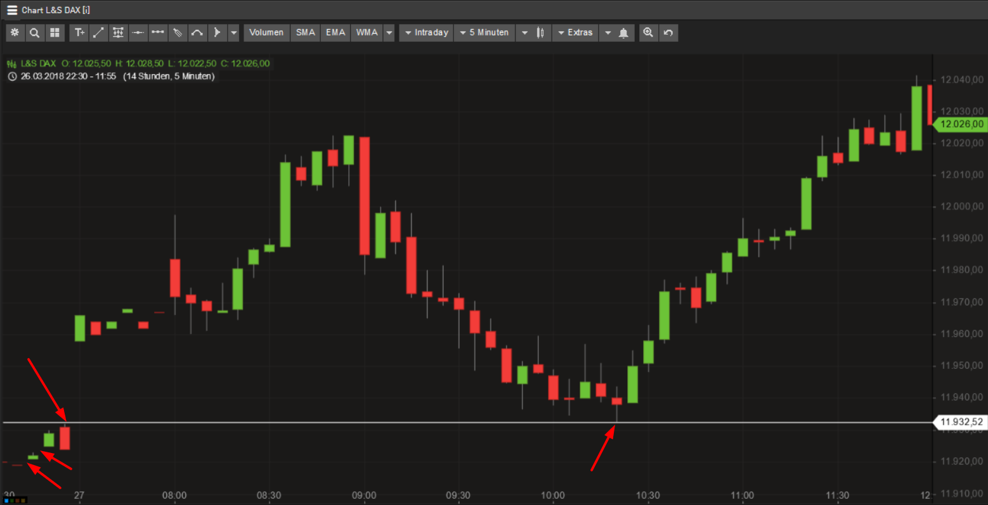Open the 5 Minuten interval dropdown
This screenshot has width=988, height=505.
click(484, 32)
